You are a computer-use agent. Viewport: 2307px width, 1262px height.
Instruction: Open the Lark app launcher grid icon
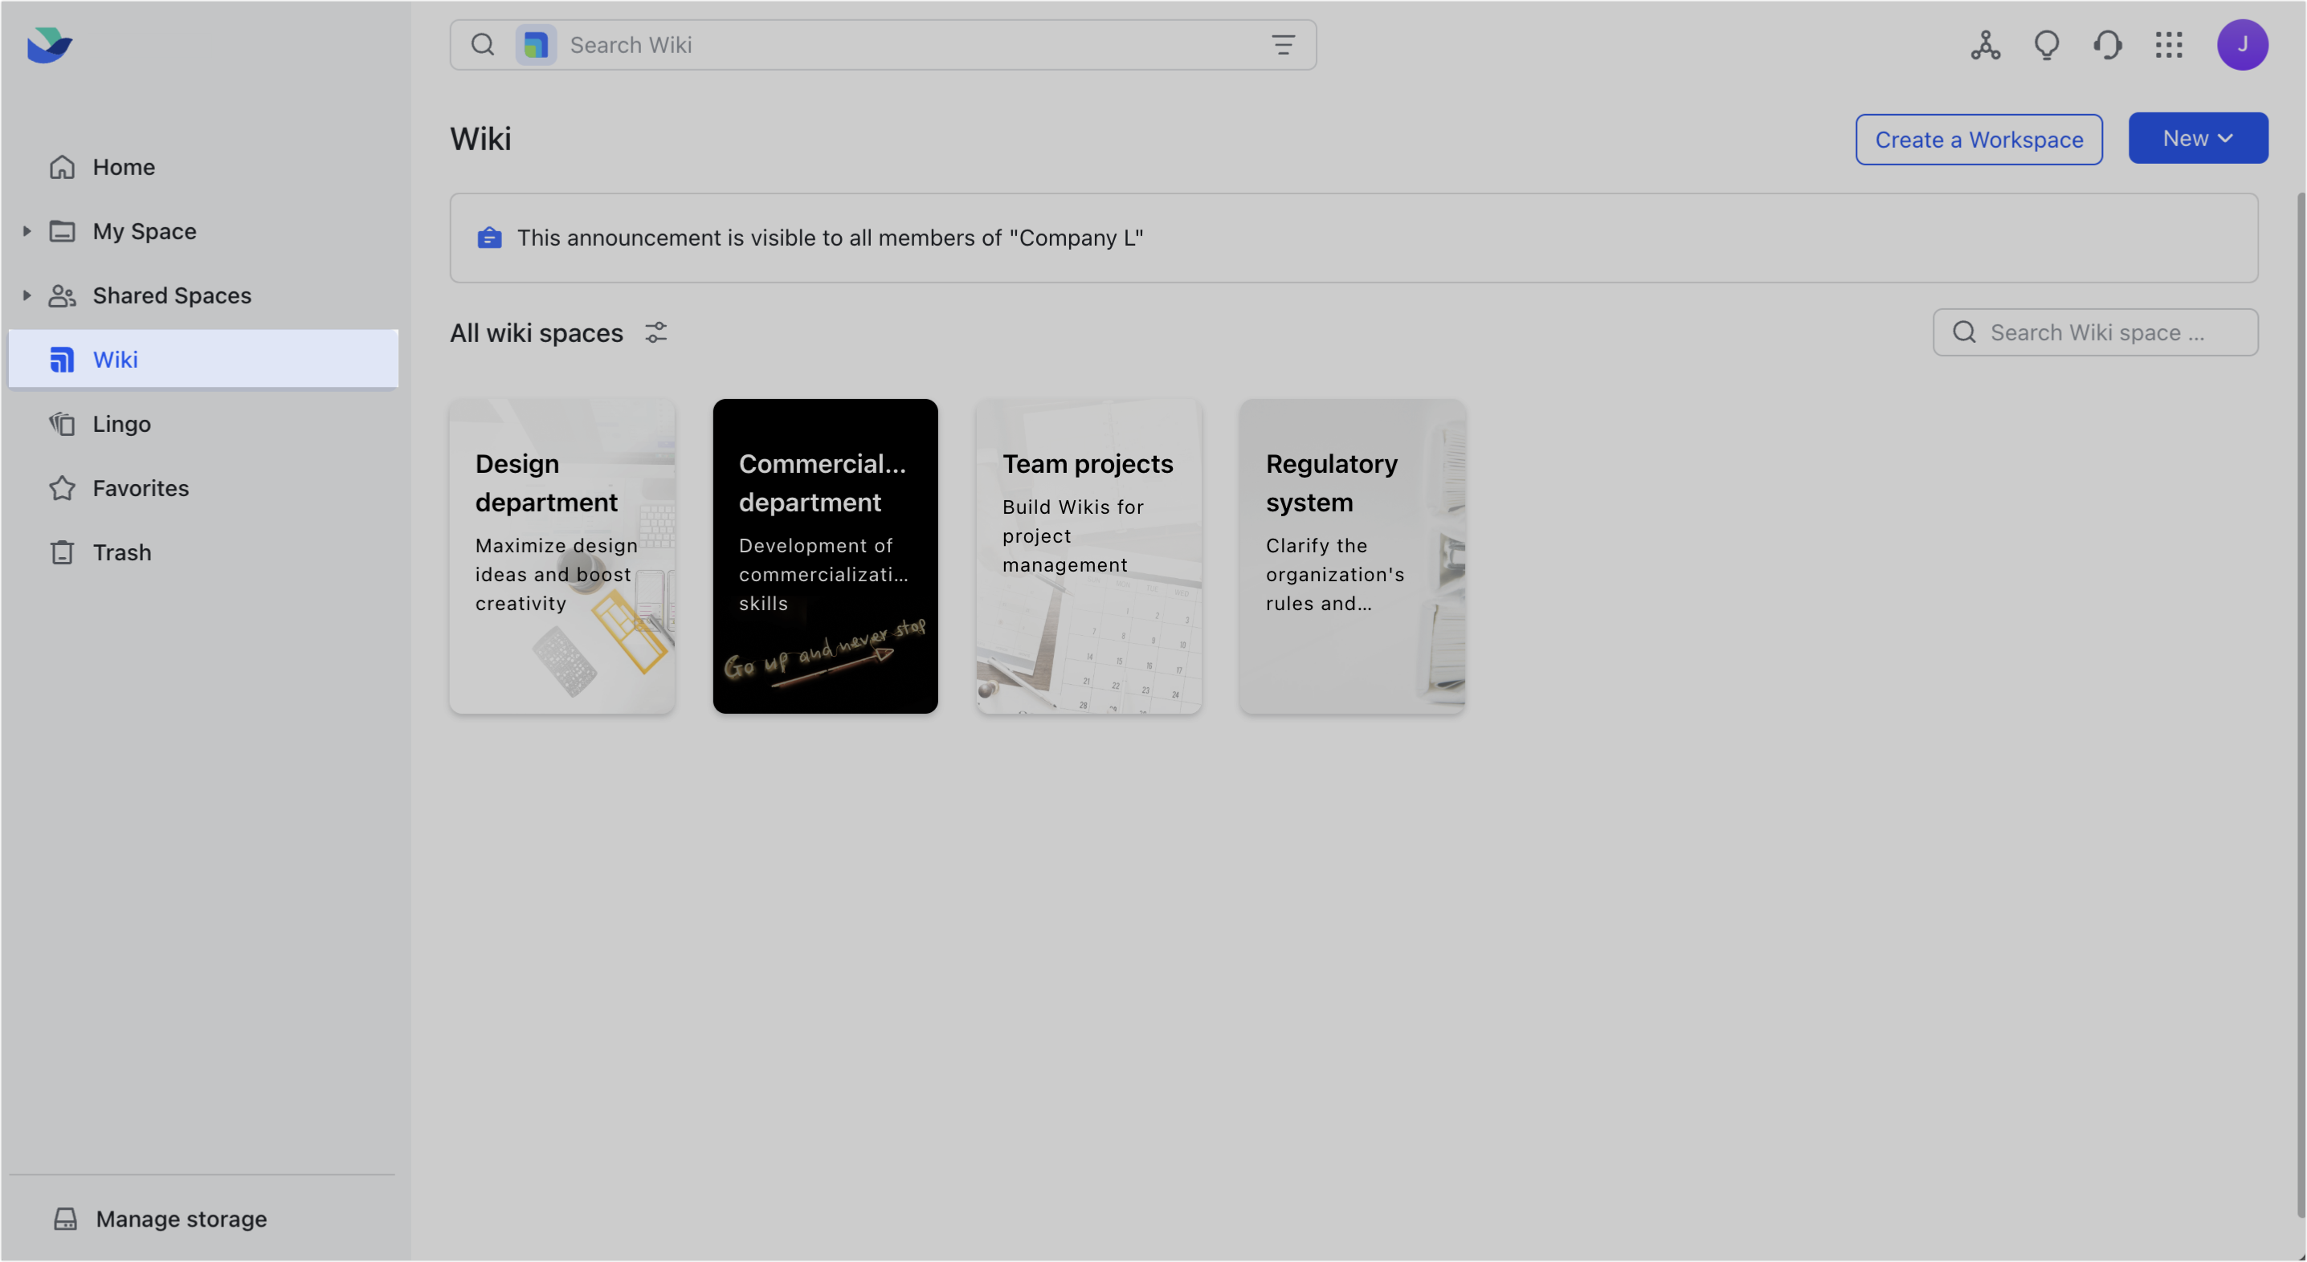point(2169,45)
